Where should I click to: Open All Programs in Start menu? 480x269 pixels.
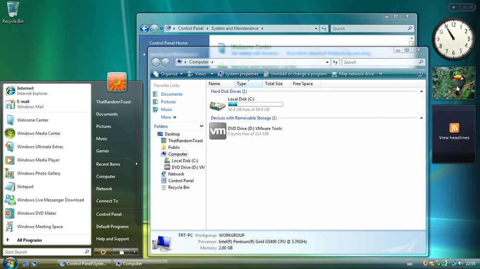(29, 240)
